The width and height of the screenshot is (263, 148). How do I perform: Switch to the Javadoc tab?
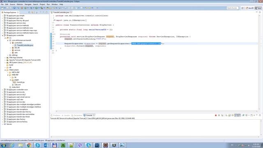click(x=66, y=115)
